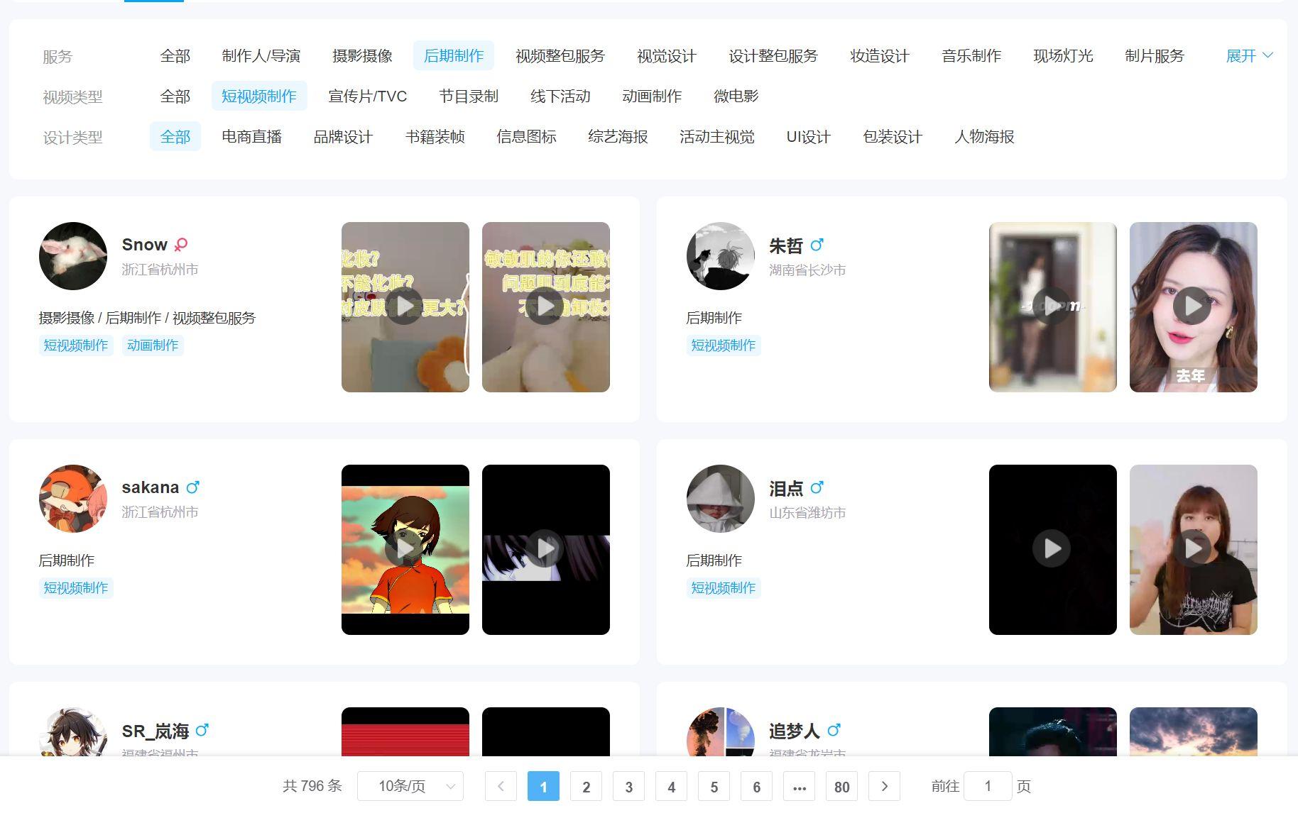Go to next page arrow
This screenshot has height=813, width=1298.
(884, 786)
